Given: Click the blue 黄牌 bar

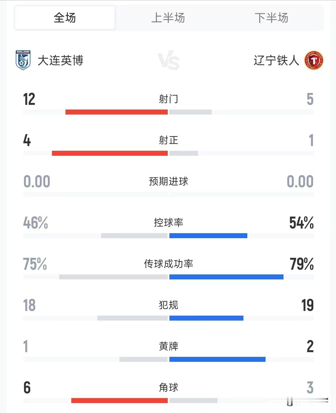Looking at the screenshot, I should coord(217,359).
